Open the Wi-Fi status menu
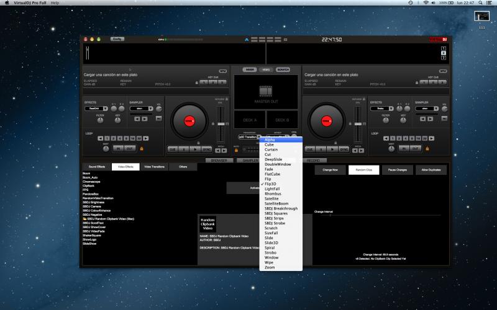The width and height of the screenshot is (497, 310). point(426,3)
